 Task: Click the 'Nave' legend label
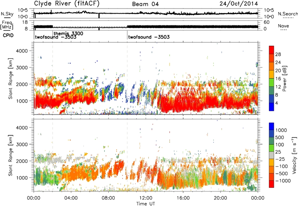point(283,26)
